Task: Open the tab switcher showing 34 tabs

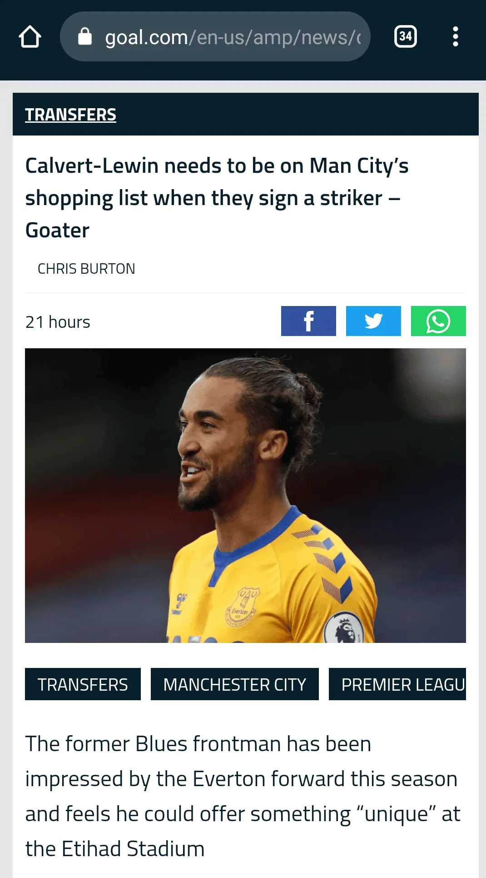Action: [405, 36]
